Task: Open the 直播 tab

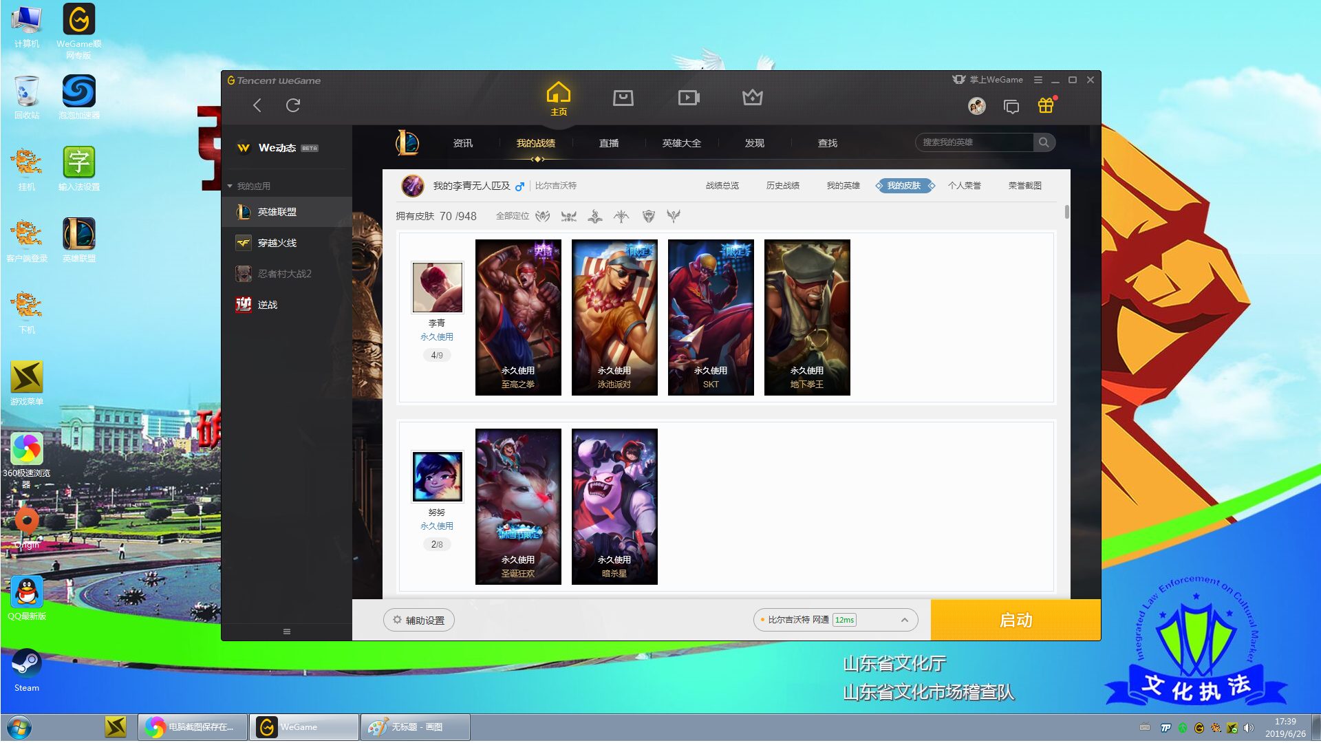Action: tap(609, 143)
